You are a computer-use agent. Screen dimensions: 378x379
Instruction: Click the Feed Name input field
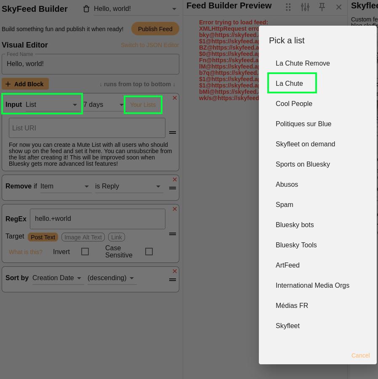point(91,64)
